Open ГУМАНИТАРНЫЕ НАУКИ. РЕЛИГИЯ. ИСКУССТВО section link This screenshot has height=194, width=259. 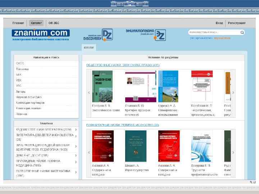click(x=123, y=125)
